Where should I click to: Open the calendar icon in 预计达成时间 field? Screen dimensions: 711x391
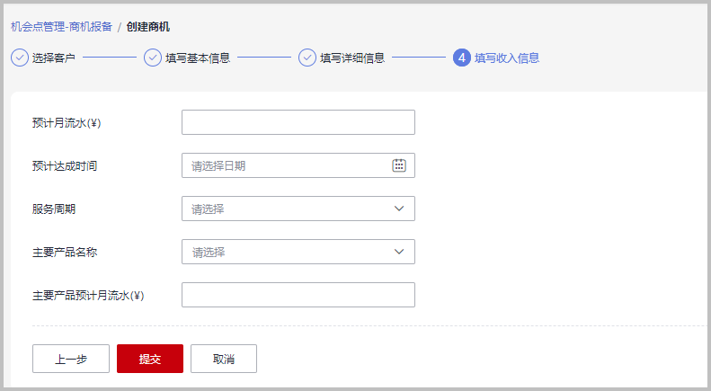click(x=398, y=165)
